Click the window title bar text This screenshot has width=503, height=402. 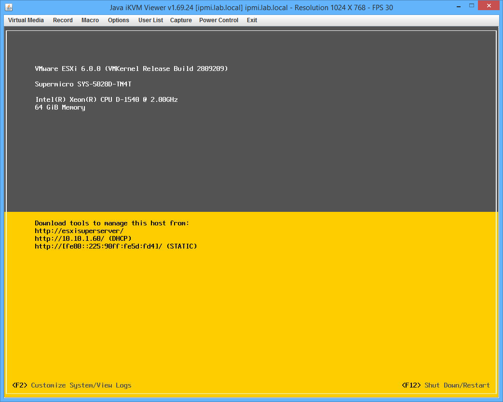(x=251, y=7)
